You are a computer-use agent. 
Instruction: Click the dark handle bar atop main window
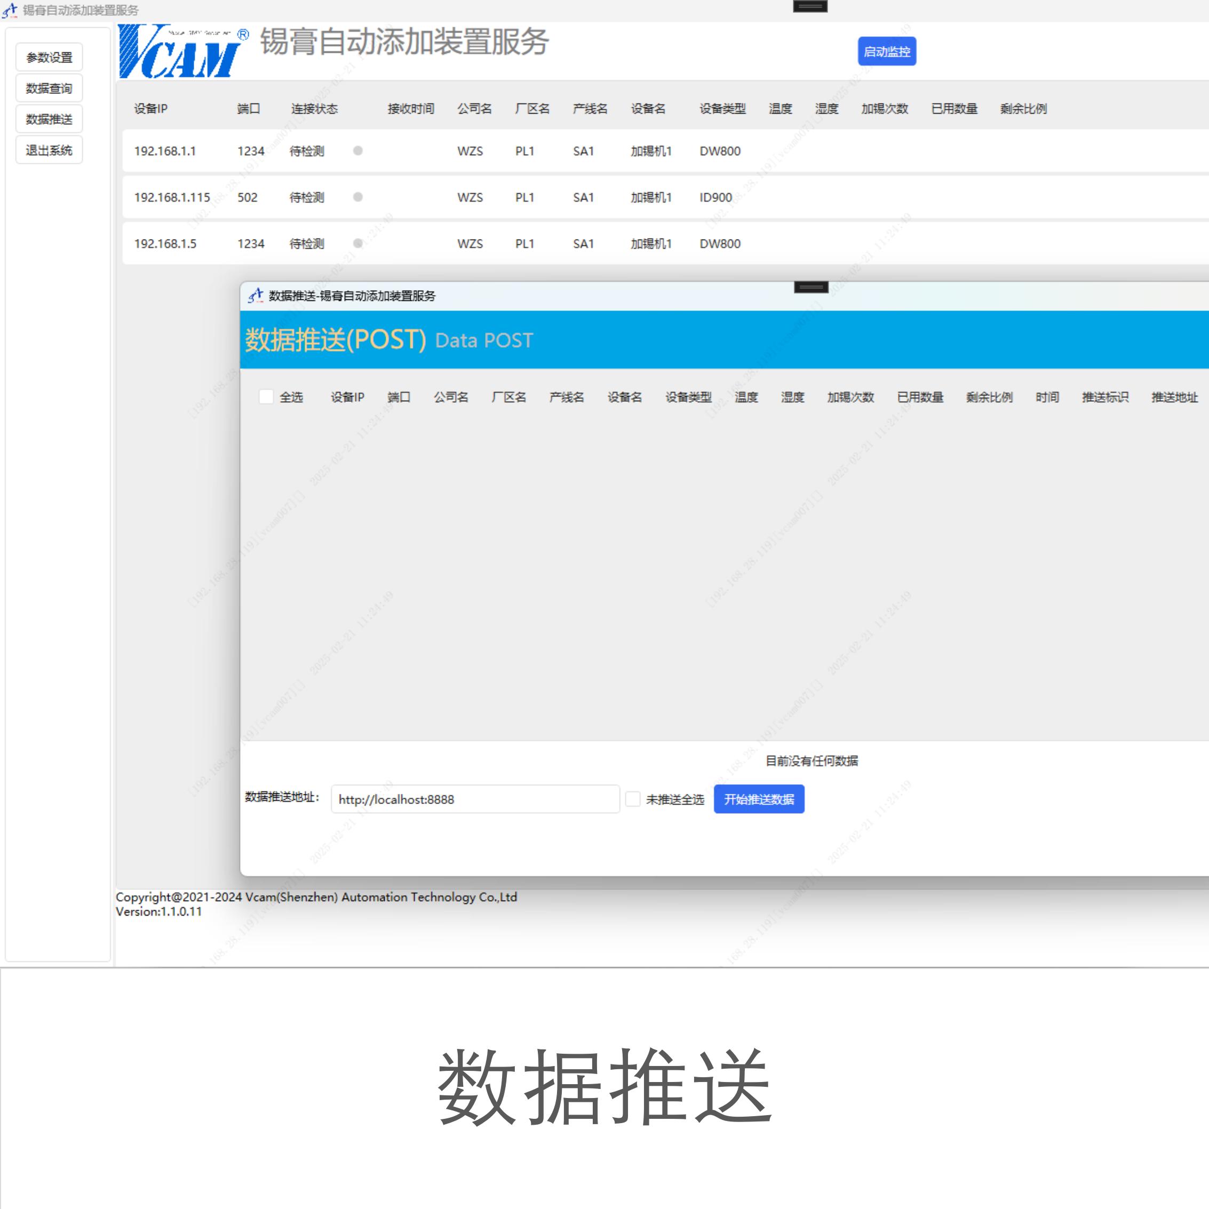coord(810,6)
